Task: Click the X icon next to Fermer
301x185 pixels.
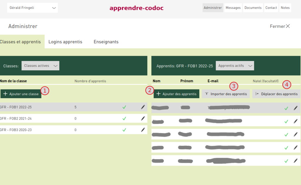Action: coord(288,26)
